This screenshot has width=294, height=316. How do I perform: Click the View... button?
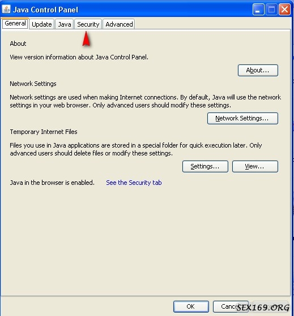tap(255, 166)
